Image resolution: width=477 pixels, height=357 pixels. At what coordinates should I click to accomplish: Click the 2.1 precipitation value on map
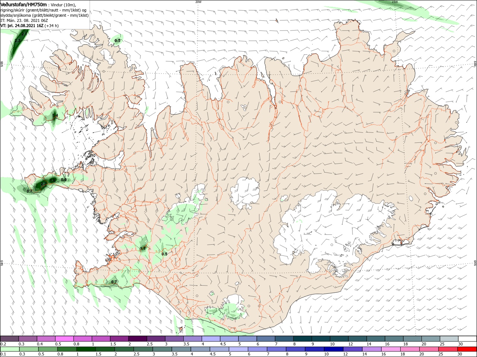[x=24, y=34]
